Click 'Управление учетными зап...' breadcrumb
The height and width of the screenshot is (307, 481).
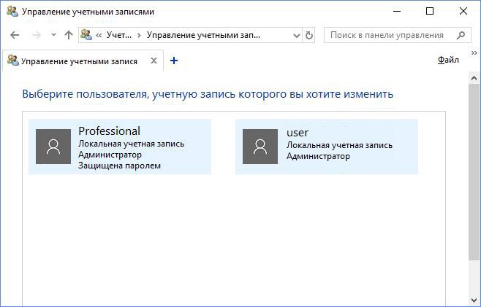[203, 35]
